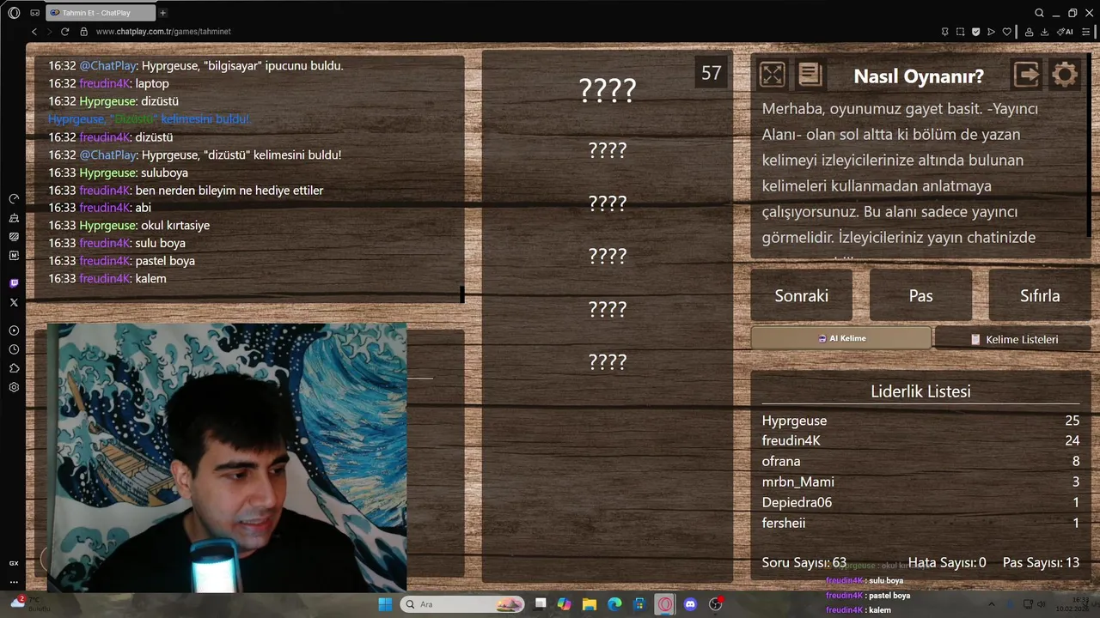The image size is (1100, 618).
Task: Show hidden system tray icons chevron
Action: pyautogui.click(x=991, y=604)
